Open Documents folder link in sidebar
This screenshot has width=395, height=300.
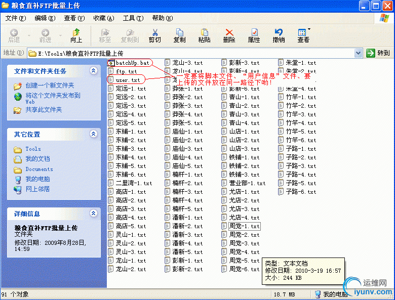pos(39,169)
